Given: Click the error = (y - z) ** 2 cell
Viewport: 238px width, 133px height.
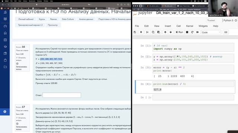Looking at the screenshot, I should [193, 69].
